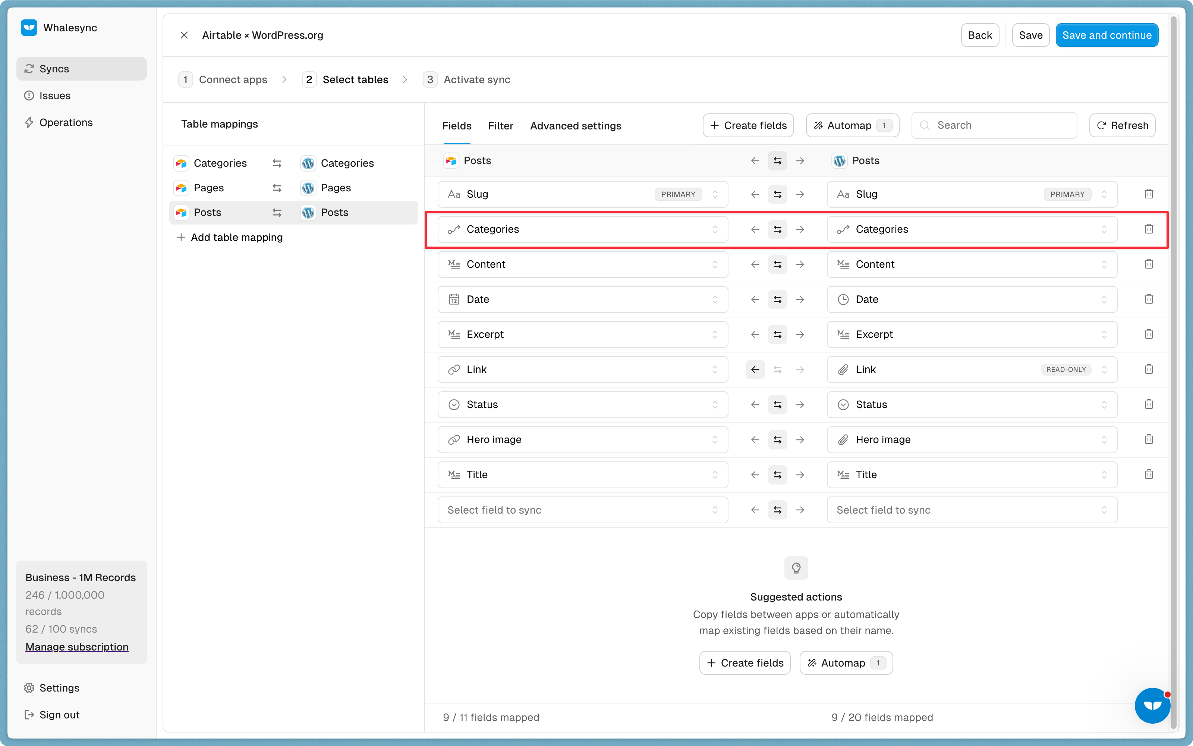Set left-only sync arrow for Posts header
The width and height of the screenshot is (1193, 746).
tap(755, 161)
